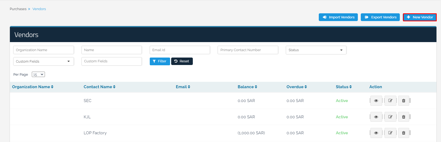View the SEC vendor details eye icon
441x142 pixels.
click(376, 101)
